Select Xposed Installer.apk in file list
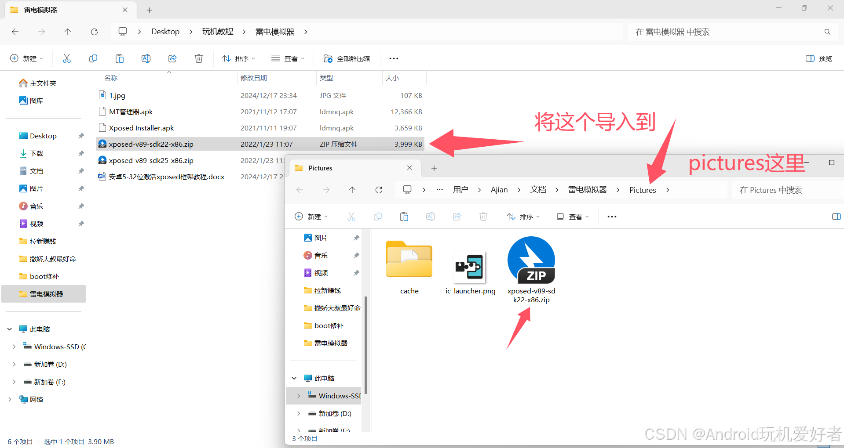The width and height of the screenshot is (844, 448). 260,128
